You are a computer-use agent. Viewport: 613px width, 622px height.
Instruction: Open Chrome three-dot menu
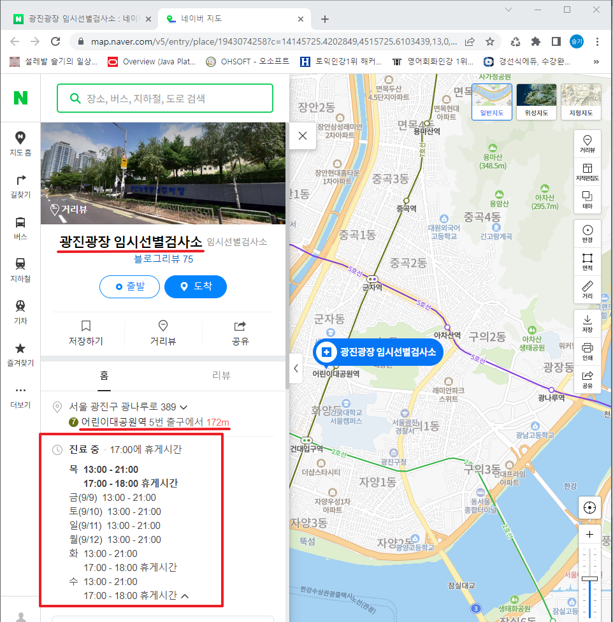pos(597,41)
